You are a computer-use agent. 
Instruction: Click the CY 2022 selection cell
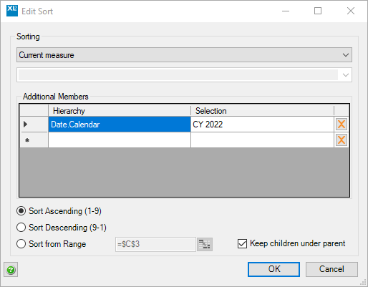[x=262, y=125]
